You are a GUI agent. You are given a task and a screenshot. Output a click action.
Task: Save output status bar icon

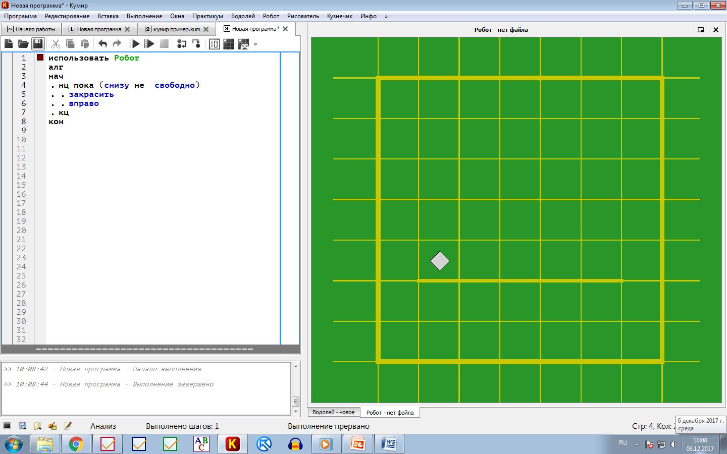22,426
